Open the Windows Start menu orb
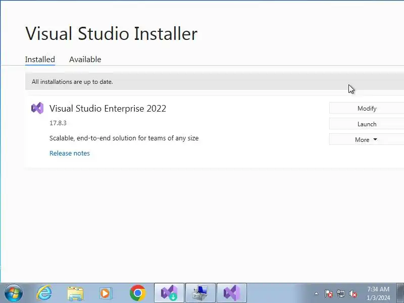The height and width of the screenshot is (303, 404). coord(14,293)
